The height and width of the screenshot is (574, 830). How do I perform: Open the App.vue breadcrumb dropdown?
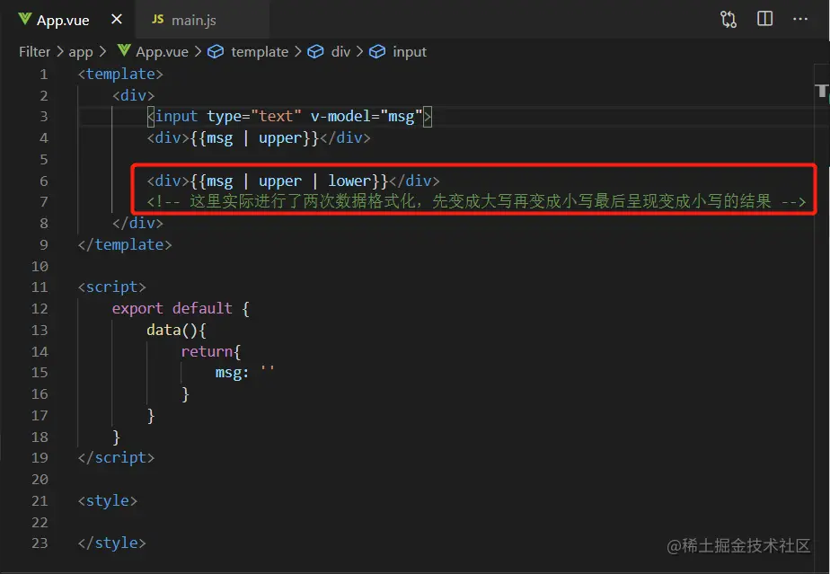coord(162,52)
